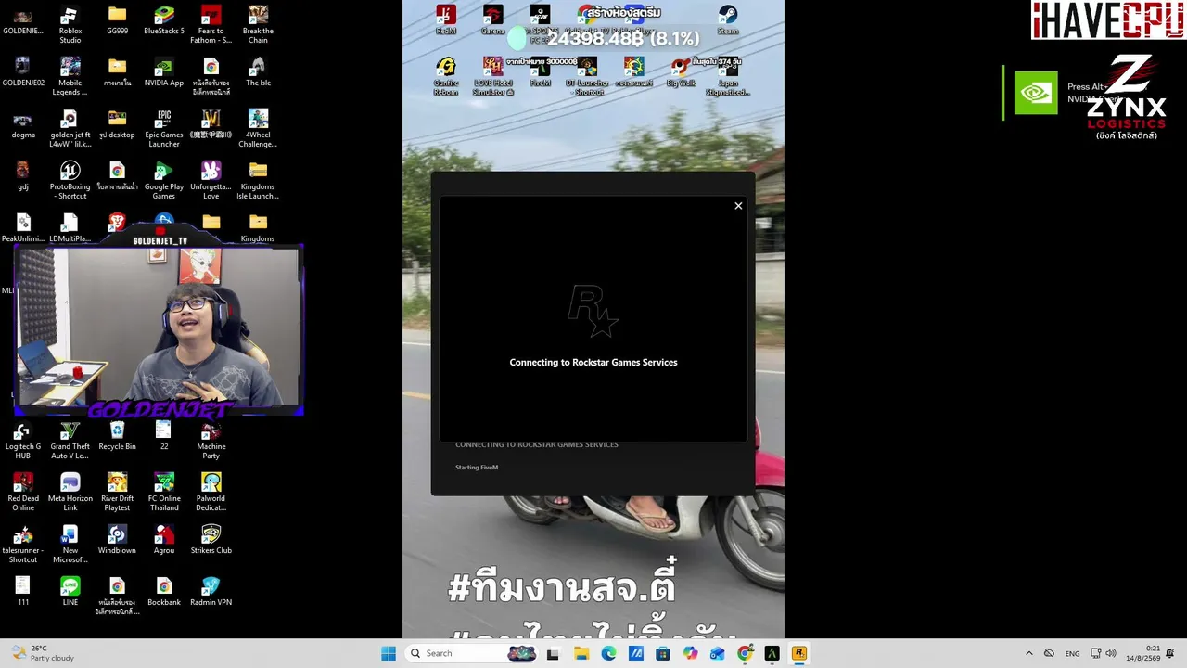
Task: Open the Windblown game shortcut
Action: point(117,540)
